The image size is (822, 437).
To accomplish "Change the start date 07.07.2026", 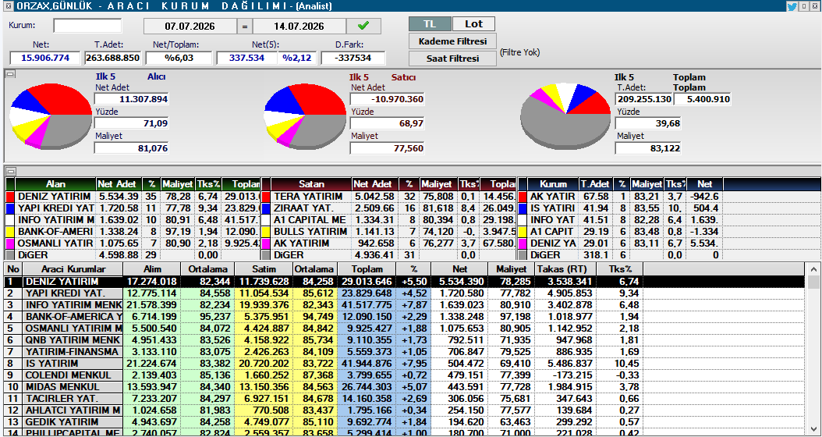I will click(190, 27).
